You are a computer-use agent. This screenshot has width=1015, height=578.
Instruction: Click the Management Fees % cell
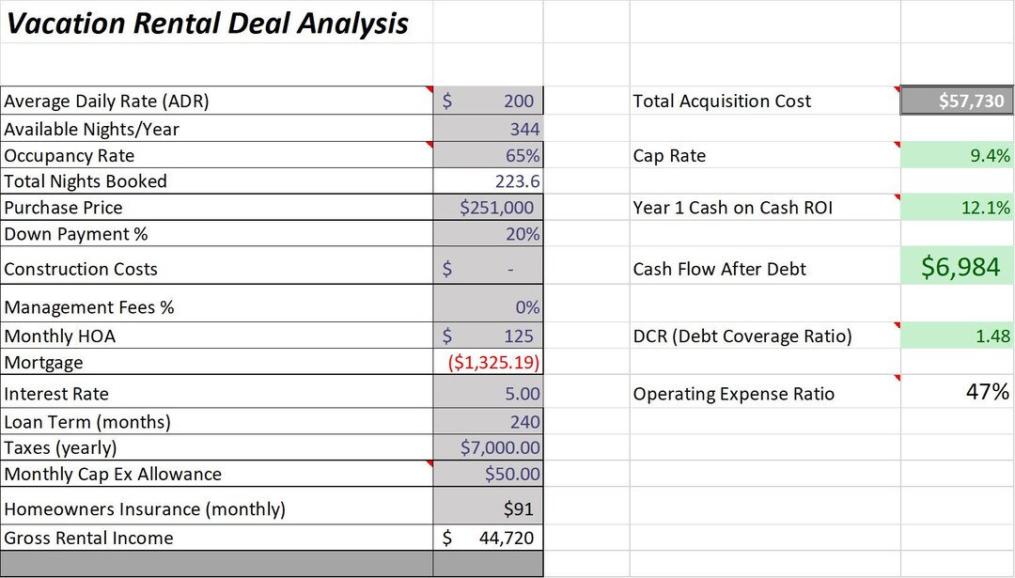488,305
